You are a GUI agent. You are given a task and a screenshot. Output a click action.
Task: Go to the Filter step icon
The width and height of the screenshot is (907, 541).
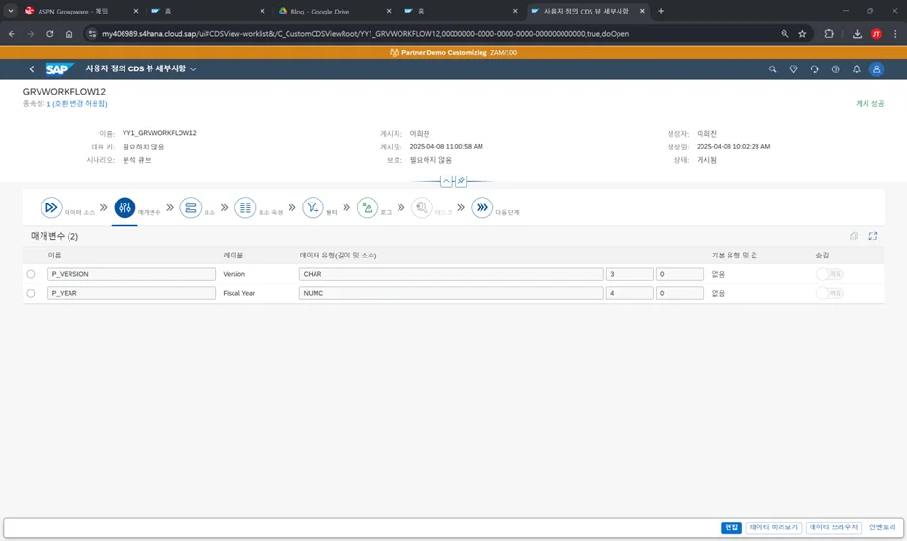tap(313, 207)
